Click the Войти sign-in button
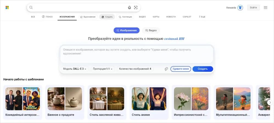This screenshot has width=274, height=123. click(x=253, y=8)
